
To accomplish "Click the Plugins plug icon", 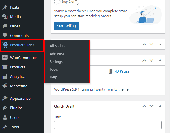I will click(x=5, y=108).
